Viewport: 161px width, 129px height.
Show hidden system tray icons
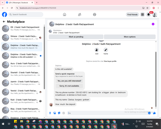tap(133, 124)
